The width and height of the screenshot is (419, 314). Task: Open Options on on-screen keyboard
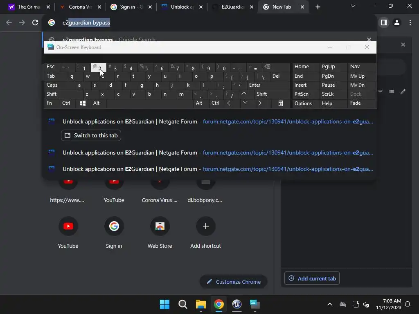tap(306, 103)
